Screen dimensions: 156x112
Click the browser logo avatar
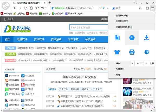click(x=6, y=6)
